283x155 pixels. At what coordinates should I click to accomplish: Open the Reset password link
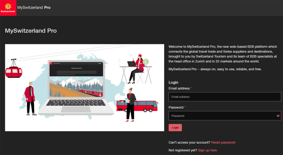pyautogui.click(x=223, y=143)
